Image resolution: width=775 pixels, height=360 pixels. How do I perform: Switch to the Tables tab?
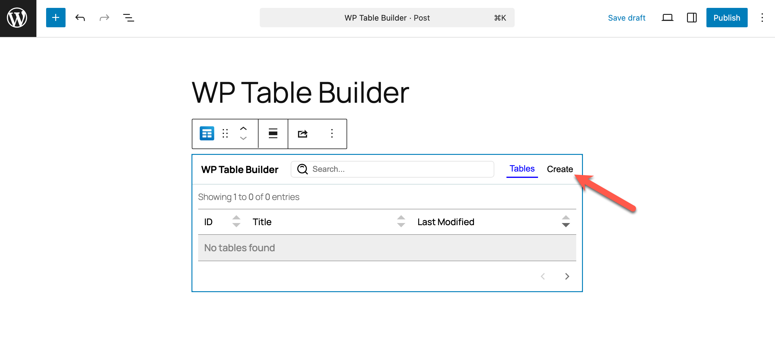pos(522,169)
